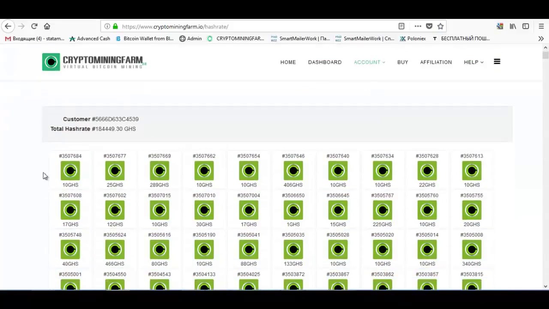Click the scrollbar down arrow

click(x=546, y=286)
